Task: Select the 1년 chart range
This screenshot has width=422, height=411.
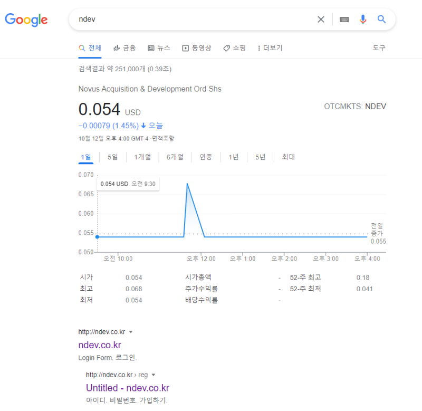Action: click(234, 157)
